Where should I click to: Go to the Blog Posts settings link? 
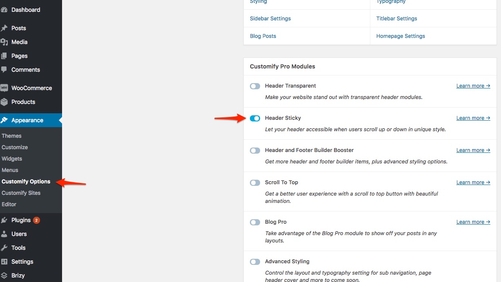coord(263,36)
